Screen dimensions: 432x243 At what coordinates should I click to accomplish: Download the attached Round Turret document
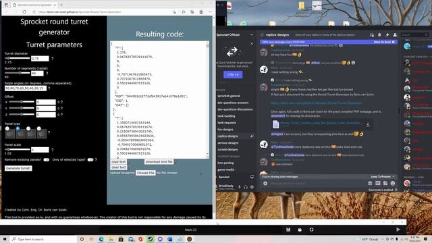point(367,124)
